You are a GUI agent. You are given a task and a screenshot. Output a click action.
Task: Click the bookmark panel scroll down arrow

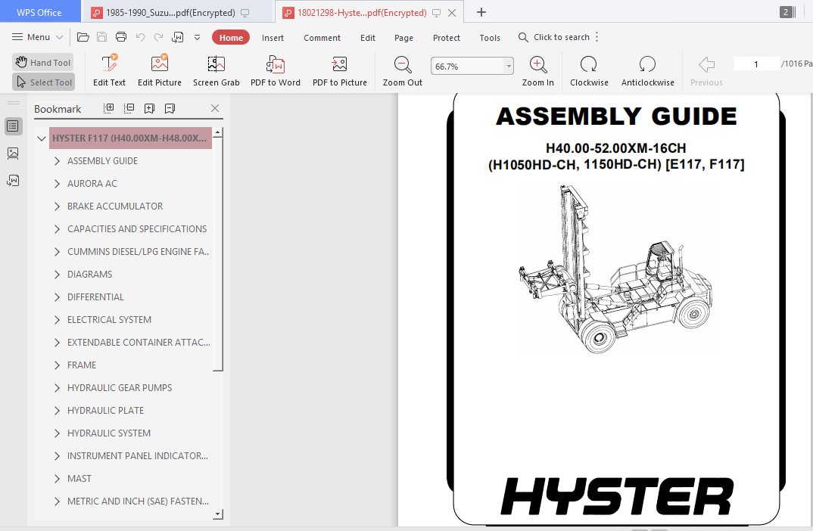coord(218,514)
